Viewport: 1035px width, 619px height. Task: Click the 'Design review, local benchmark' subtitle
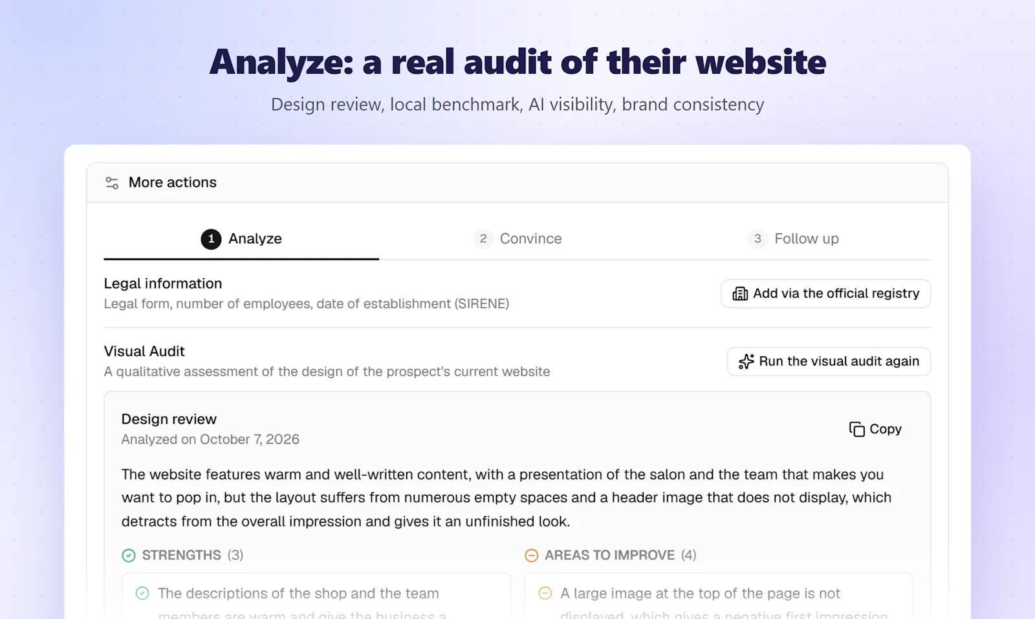tap(517, 105)
